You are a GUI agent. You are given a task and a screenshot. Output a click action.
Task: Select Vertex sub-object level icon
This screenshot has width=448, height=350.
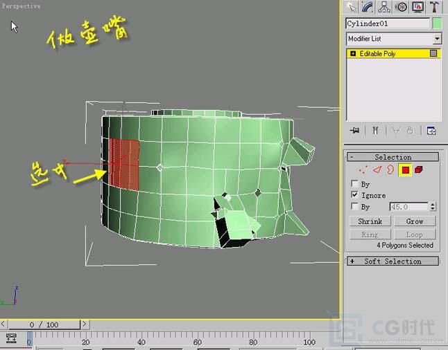point(363,169)
